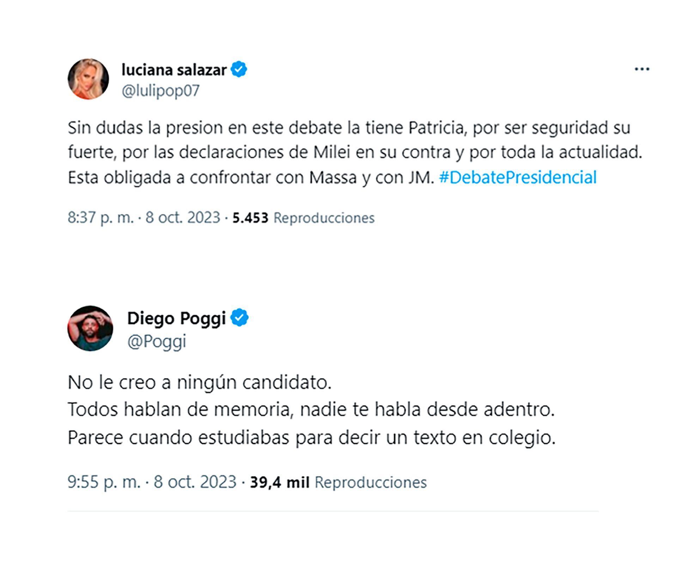Open the three-dot more options menu

pos(642,69)
